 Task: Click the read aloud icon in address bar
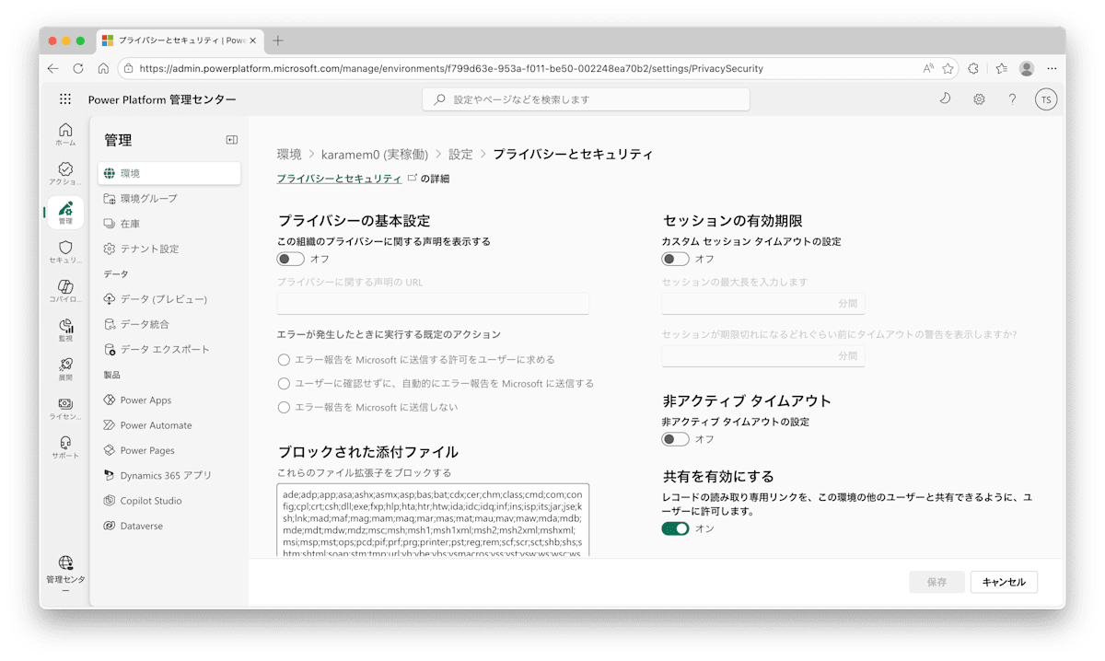pos(927,68)
